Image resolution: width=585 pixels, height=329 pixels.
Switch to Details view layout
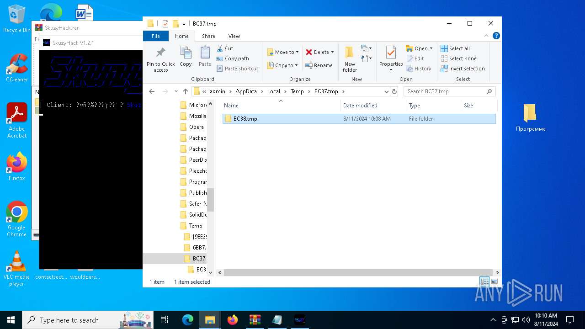coord(484,282)
